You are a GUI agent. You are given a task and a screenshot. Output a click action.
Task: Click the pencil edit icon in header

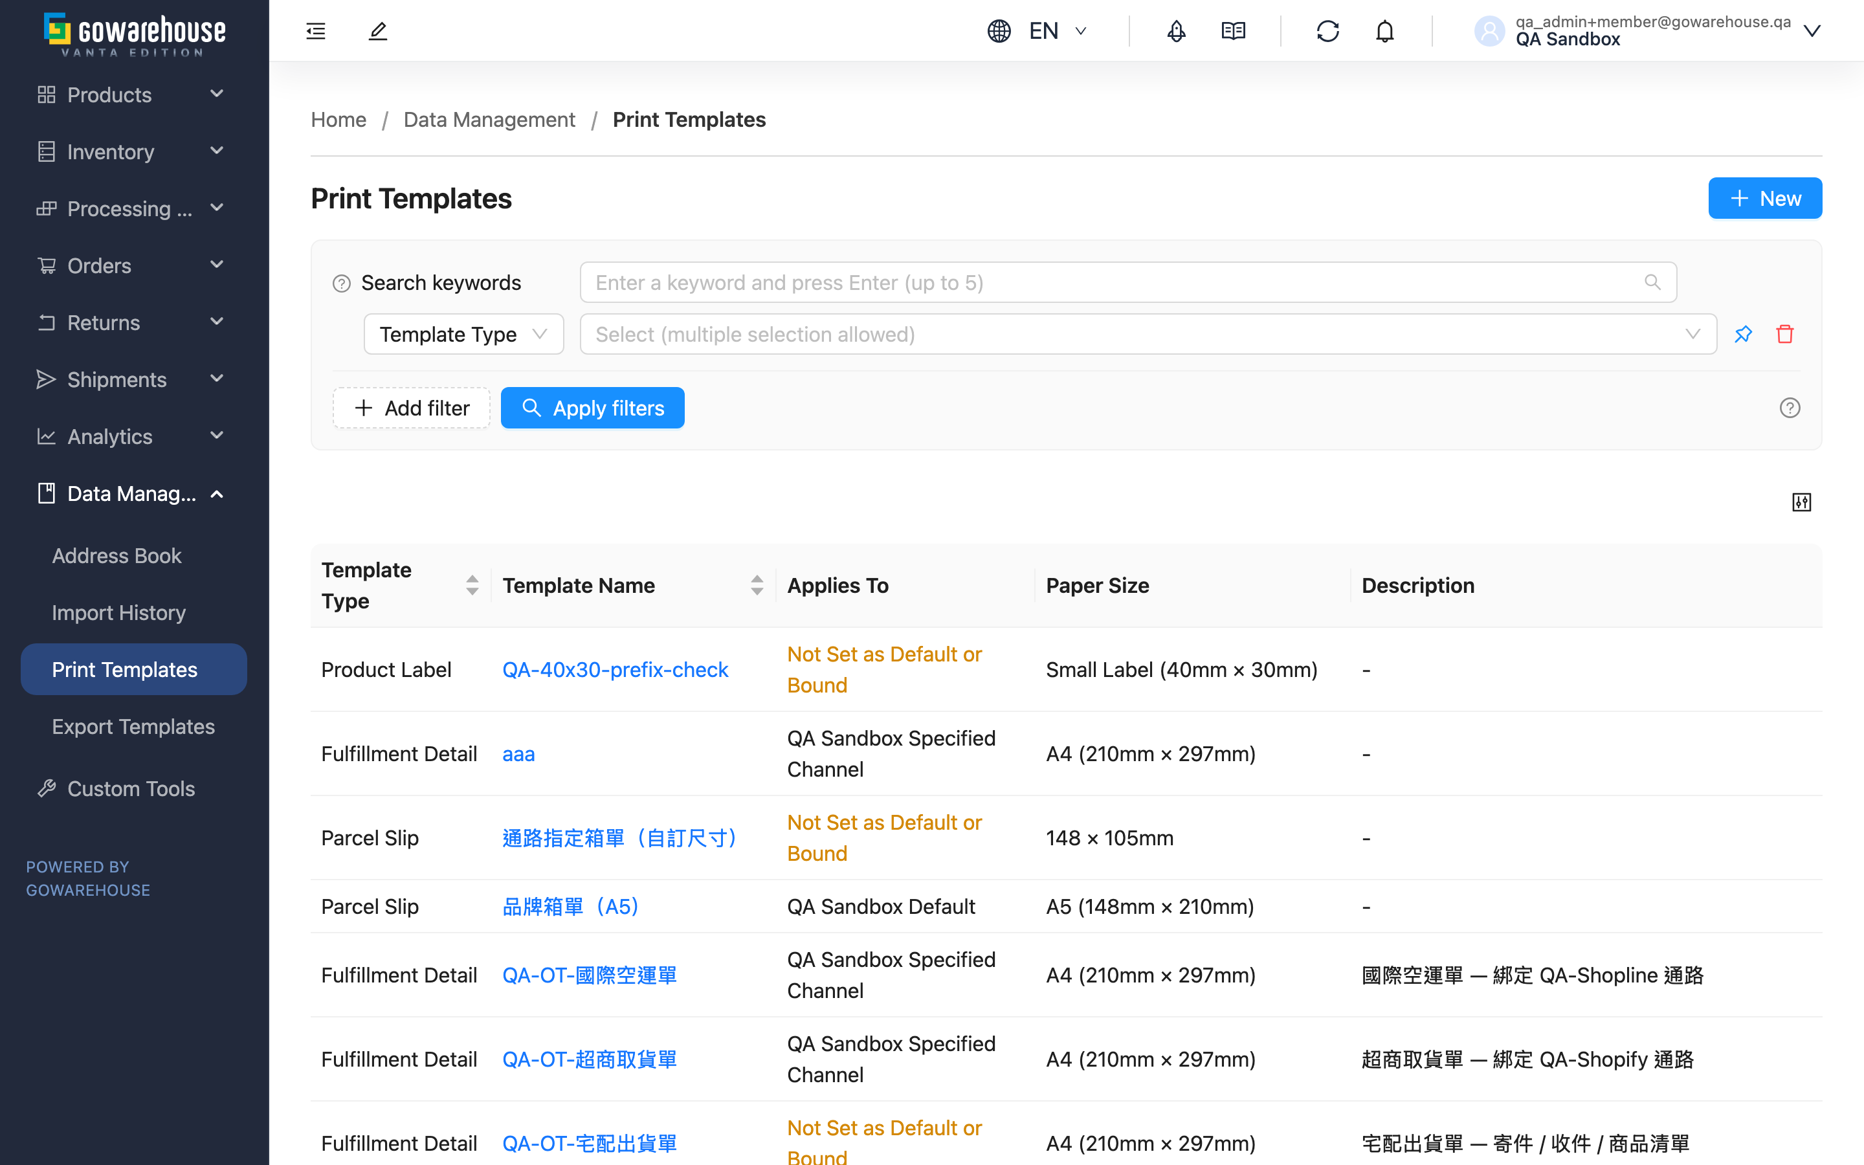[x=377, y=31]
